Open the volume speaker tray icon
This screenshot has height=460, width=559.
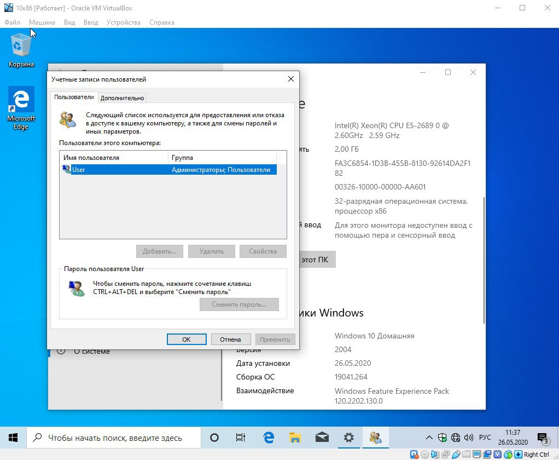[x=468, y=438]
